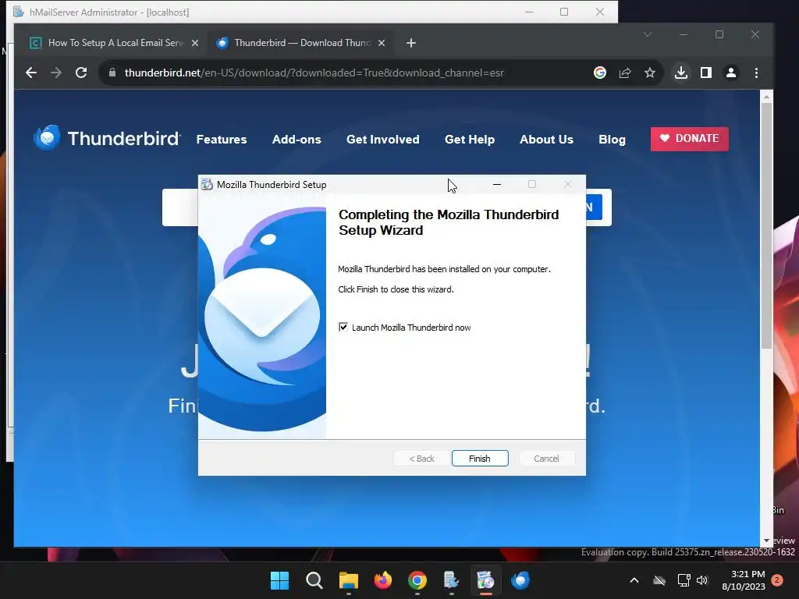799x599 pixels.
Task: Expand hidden system tray icons
Action: point(634,580)
